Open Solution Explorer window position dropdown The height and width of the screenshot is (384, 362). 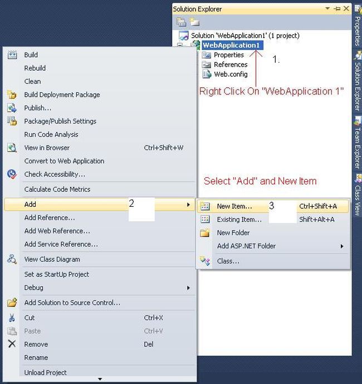[x=329, y=9]
